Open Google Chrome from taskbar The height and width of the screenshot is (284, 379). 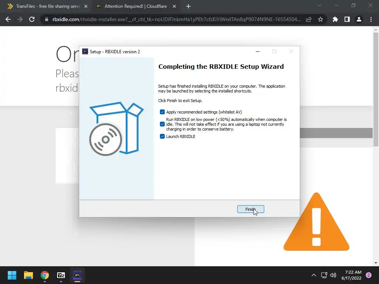45,275
